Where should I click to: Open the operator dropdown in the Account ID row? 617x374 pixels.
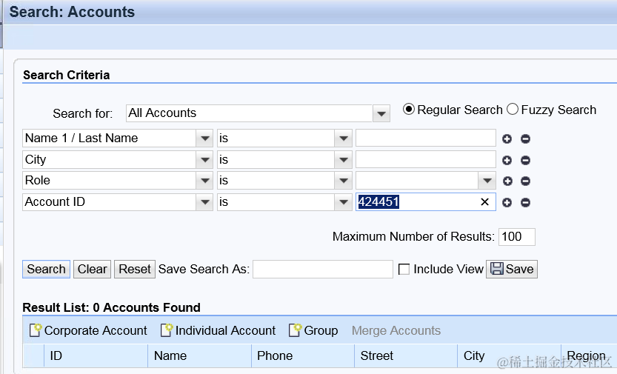coord(344,202)
